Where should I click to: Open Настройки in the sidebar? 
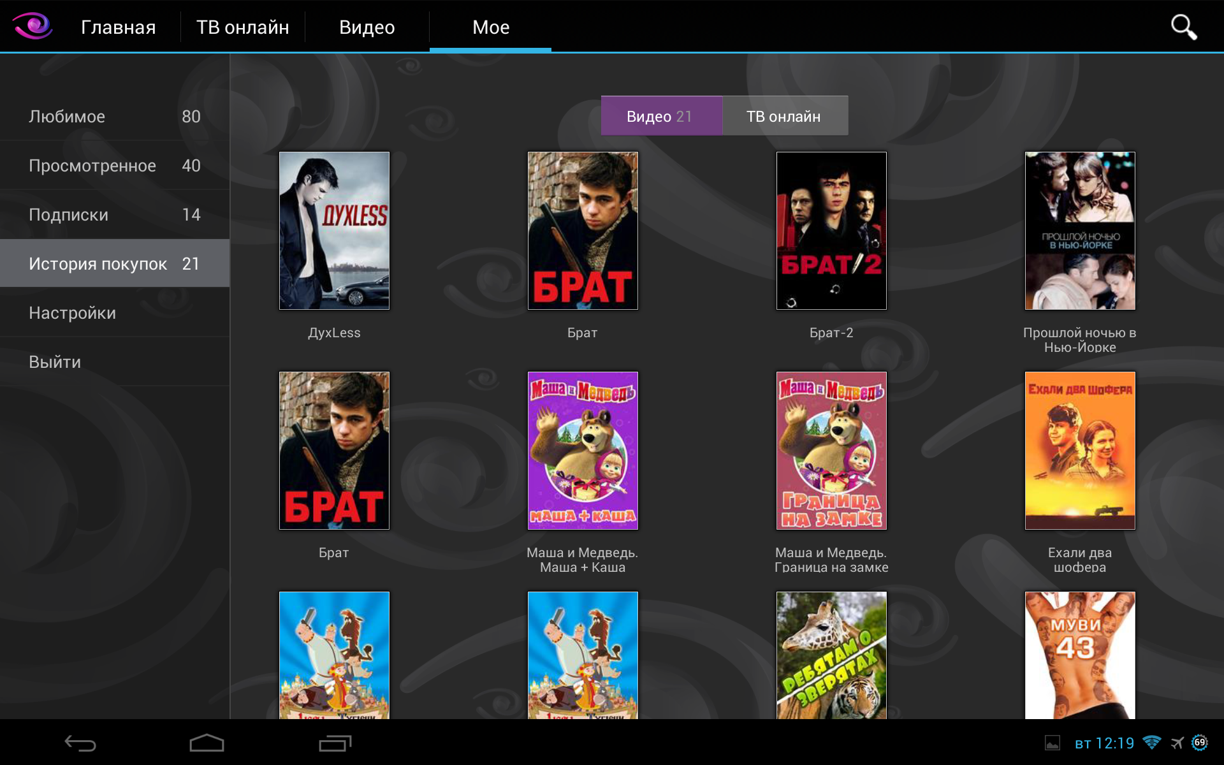(115, 312)
